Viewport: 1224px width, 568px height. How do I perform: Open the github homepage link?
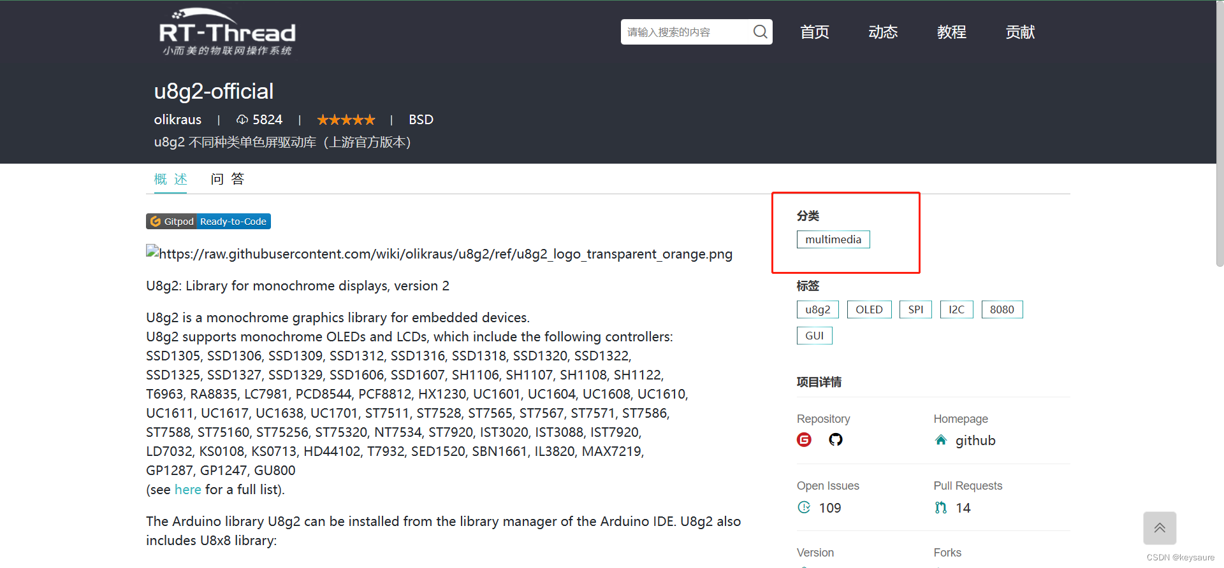coord(975,440)
